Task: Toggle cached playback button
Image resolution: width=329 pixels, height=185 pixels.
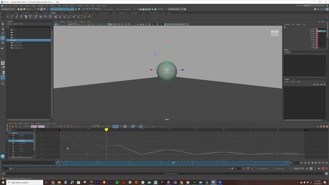Action: [x=311, y=169]
